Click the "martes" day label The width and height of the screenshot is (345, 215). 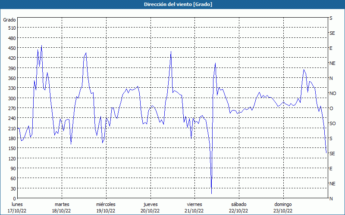pos(62,204)
